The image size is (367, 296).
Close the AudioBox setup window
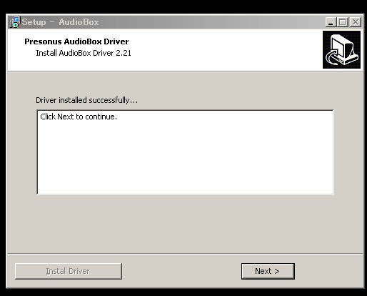[x=356, y=22]
